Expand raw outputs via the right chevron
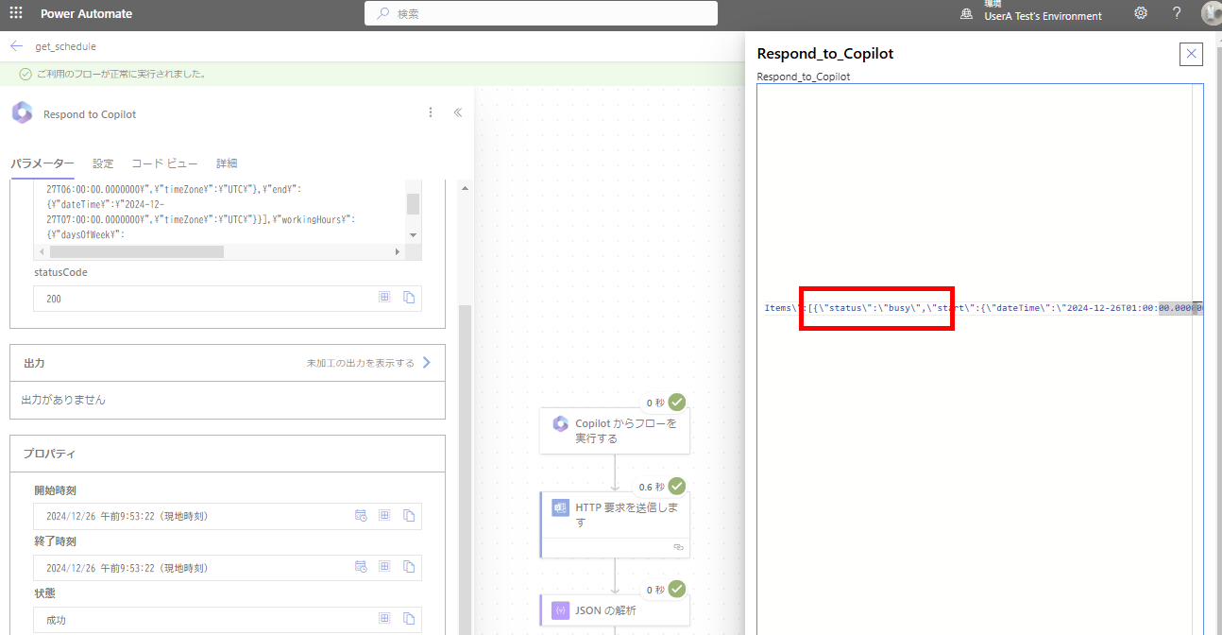The height and width of the screenshot is (635, 1222). 426,361
